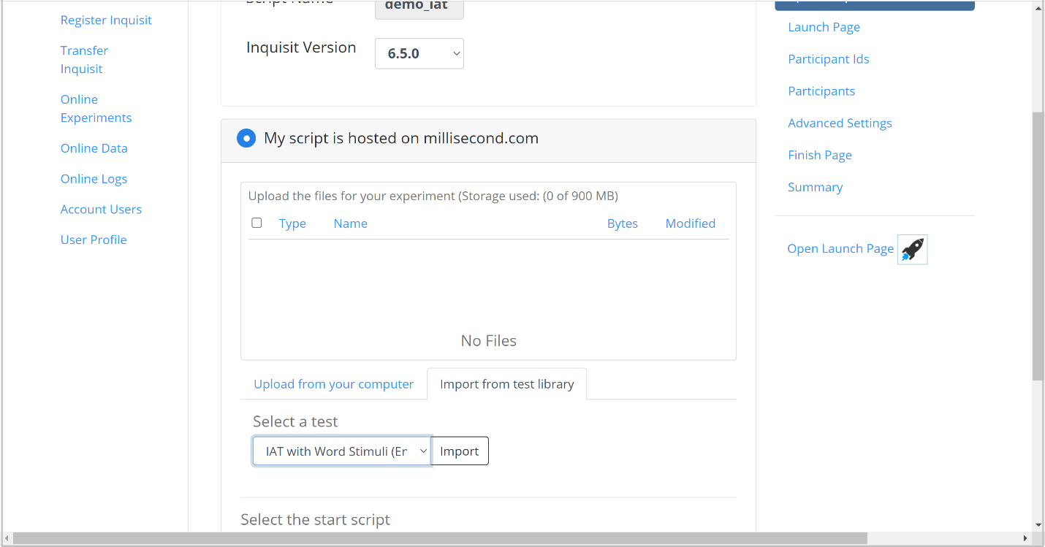This screenshot has height=547, width=1045.
Task: Go to Summary step
Action: pyautogui.click(x=816, y=188)
